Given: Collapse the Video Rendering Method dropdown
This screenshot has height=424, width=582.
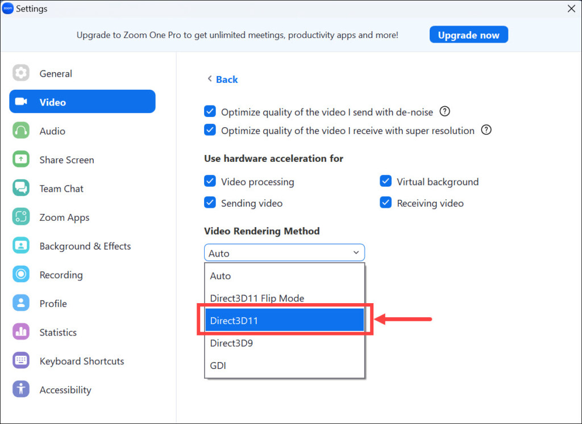Looking at the screenshot, I should point(356,253).
